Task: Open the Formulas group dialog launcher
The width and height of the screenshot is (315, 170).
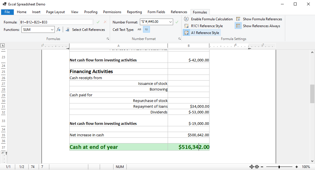Action: pos(108,39)
